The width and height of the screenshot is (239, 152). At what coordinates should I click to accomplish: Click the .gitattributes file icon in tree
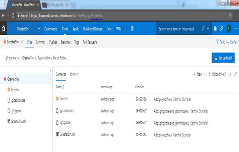click(9, 100)
